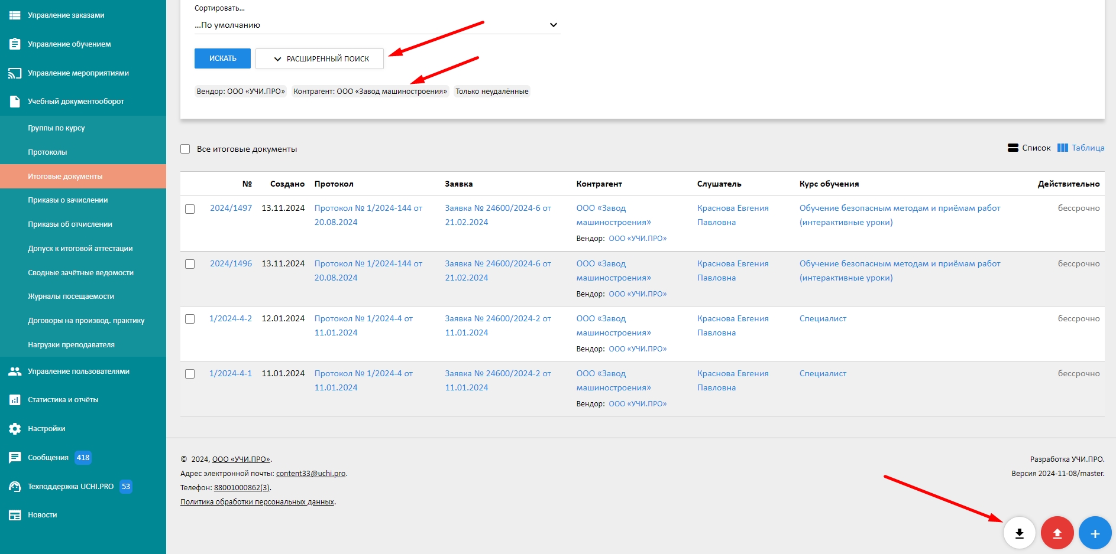1116x554 pixels.
Task: Open 'Допуск к итоговой аттестации' menu item
Action: [83, 249]
